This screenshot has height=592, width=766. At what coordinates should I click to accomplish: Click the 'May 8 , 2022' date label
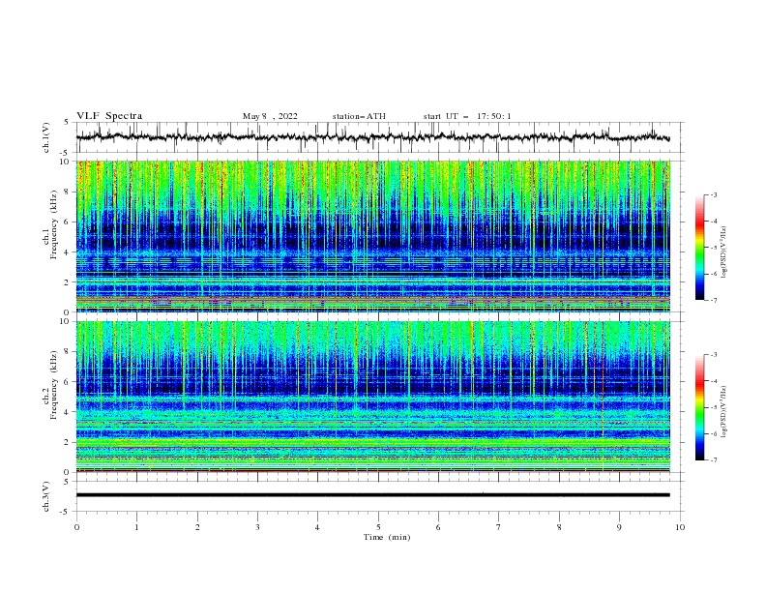point(270,116)
